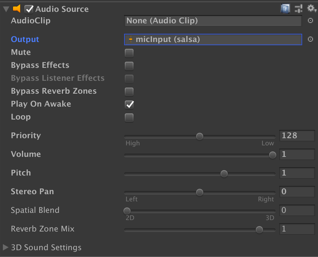Enable the Mute checkbox

[x=129, y=53]
